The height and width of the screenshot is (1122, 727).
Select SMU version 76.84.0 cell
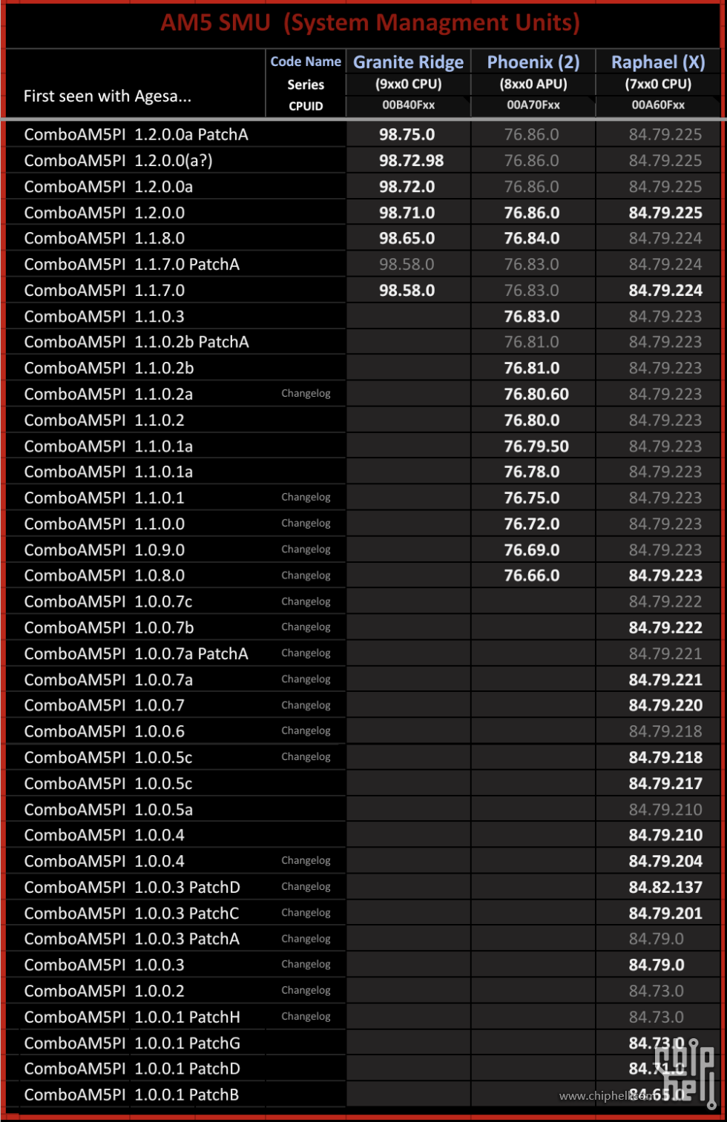coord(532,239)
